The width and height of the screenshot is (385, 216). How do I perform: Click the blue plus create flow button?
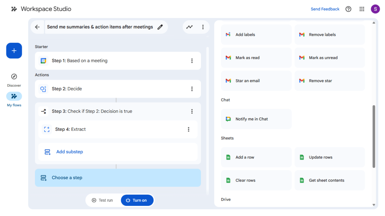tap(14, 51)
